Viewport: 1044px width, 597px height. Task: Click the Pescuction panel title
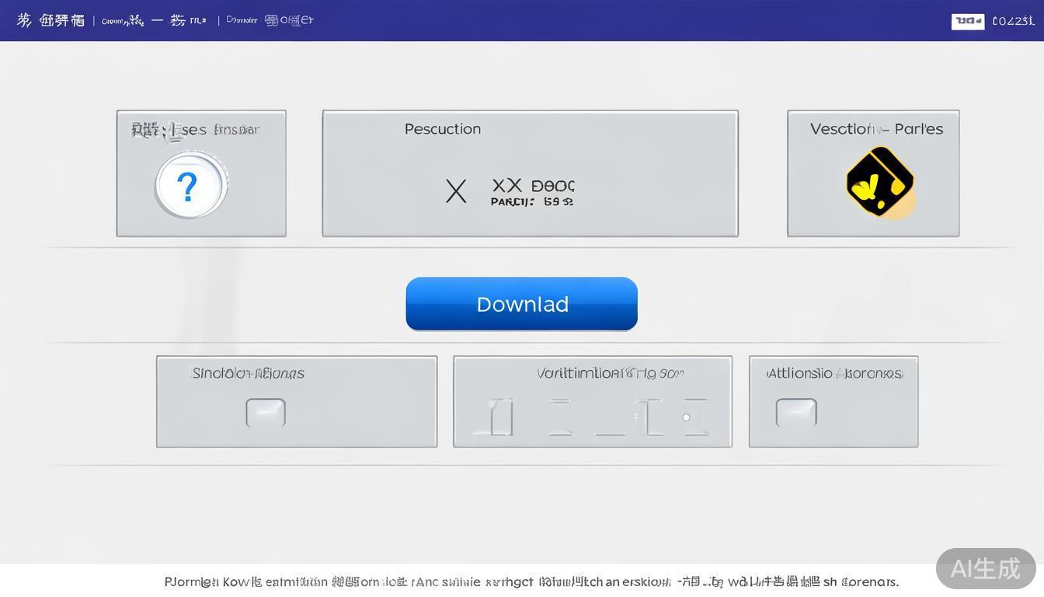click(x=442, y=129)
